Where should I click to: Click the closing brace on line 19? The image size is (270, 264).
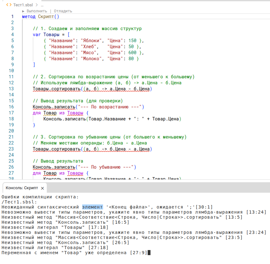pos(34,125)
